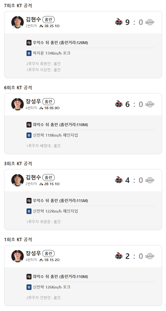
Task: Click the 타 batter icon in the 3회초 card
Action: (29, 201)
